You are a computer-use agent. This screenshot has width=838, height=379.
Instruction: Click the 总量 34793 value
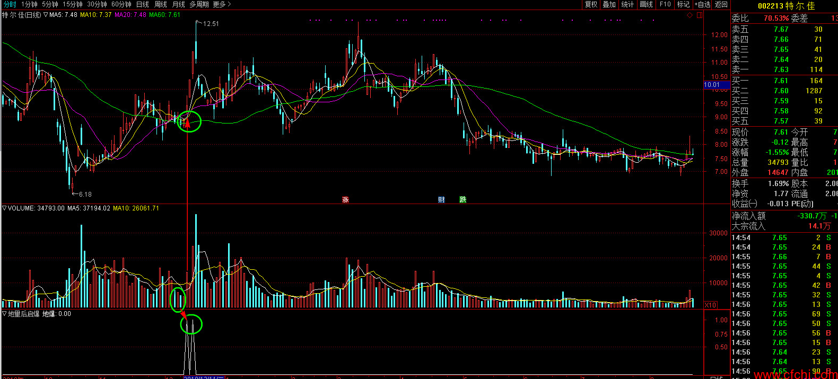[778, 162]
